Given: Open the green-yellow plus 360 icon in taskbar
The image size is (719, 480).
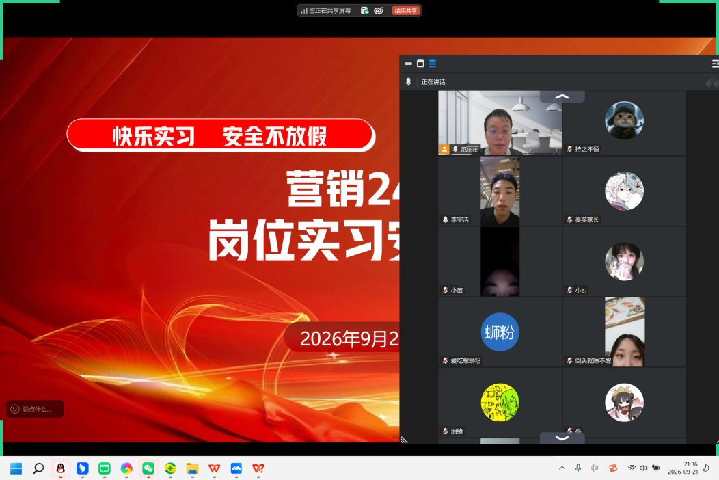Looking at the screenshot, I should click(170, 468).
